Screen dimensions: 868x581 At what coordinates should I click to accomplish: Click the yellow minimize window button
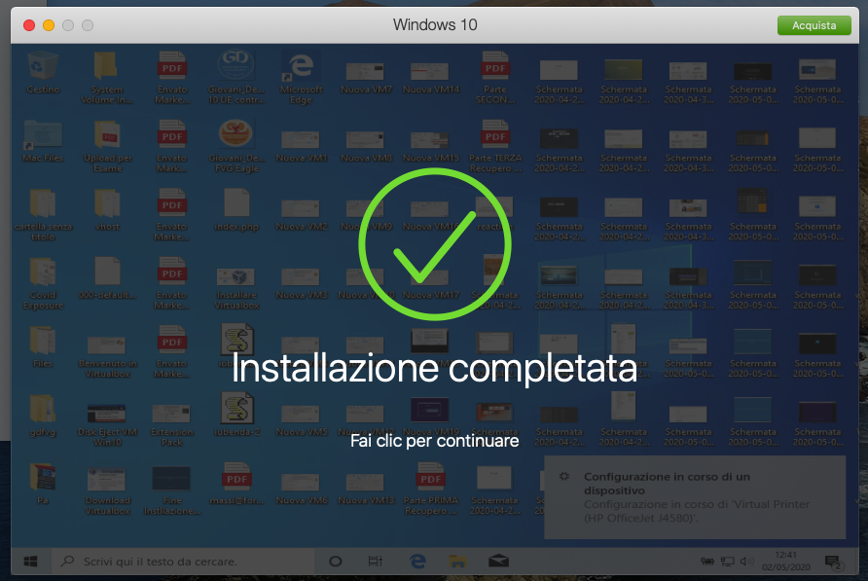click(49, 25)
